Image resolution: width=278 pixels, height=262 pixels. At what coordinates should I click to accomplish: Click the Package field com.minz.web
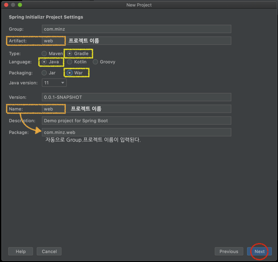point(136,132)
